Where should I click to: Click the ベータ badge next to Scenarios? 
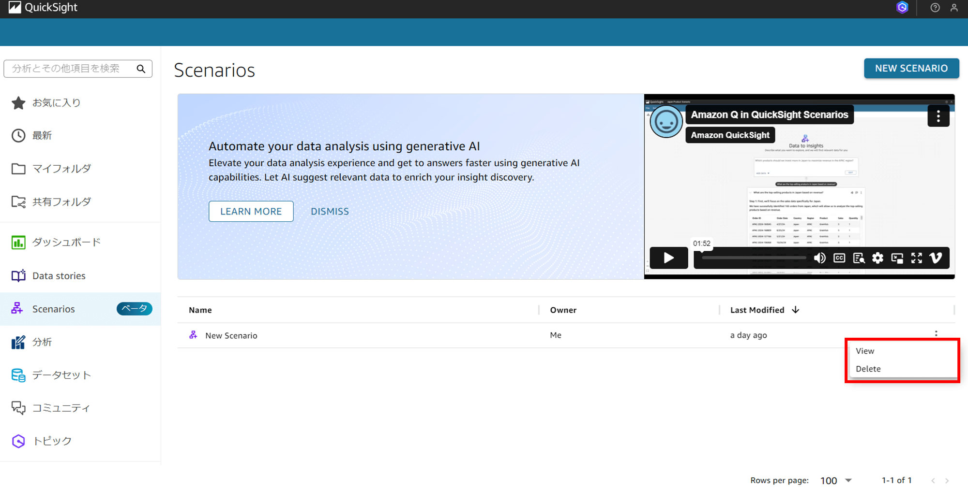point(134,308)
